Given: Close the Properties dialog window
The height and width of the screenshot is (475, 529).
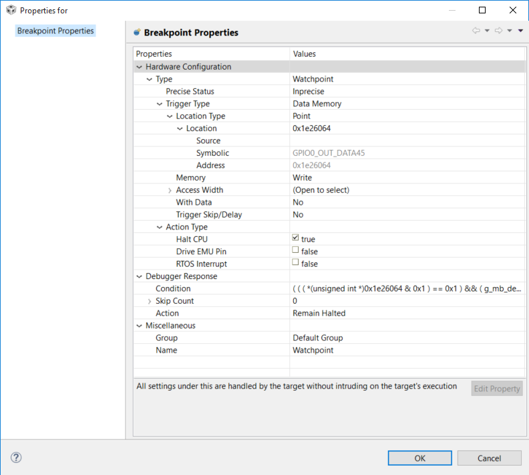Looking at the screenshot, I should [513, 10].
